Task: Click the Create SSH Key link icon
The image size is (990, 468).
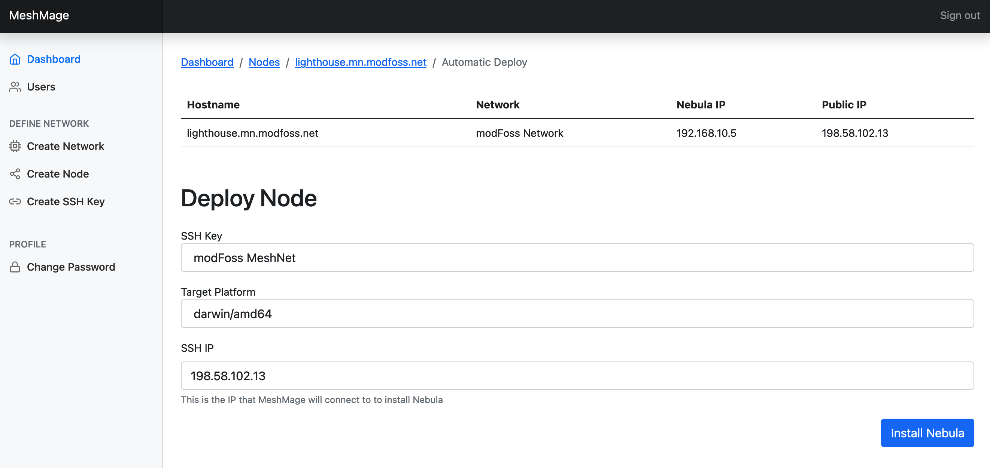Action: click(15, 201)
